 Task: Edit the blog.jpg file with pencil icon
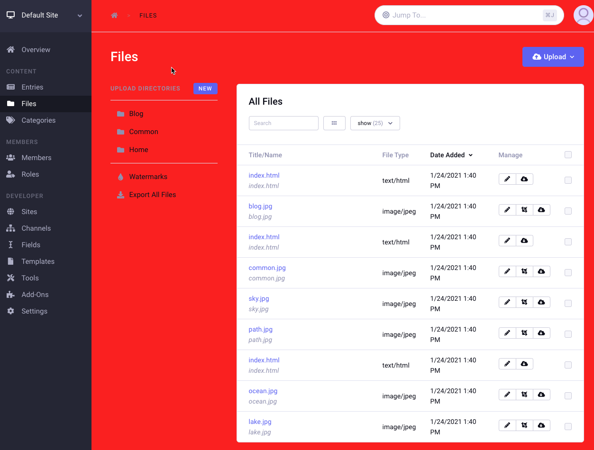point(507,210)
